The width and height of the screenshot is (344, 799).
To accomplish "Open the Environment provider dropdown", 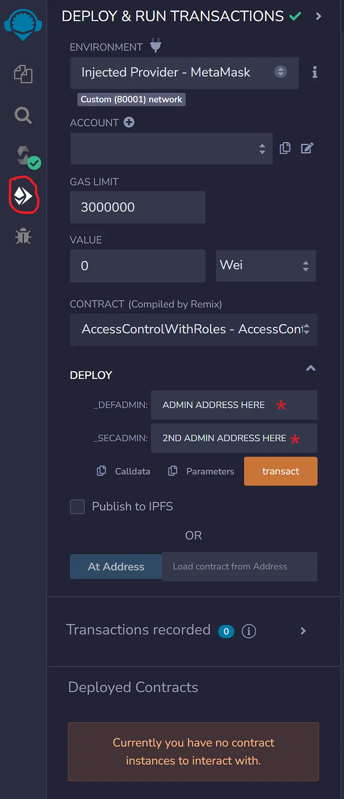I will [x=184, y=73].
